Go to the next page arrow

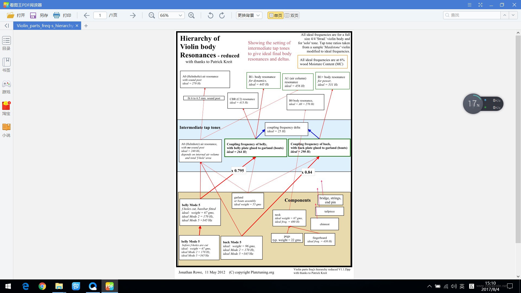click(x=133, y=15)
